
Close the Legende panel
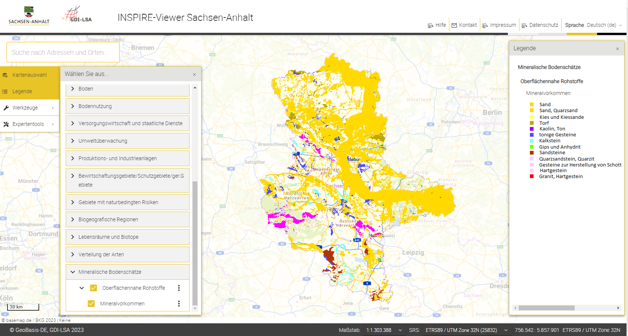618,49
